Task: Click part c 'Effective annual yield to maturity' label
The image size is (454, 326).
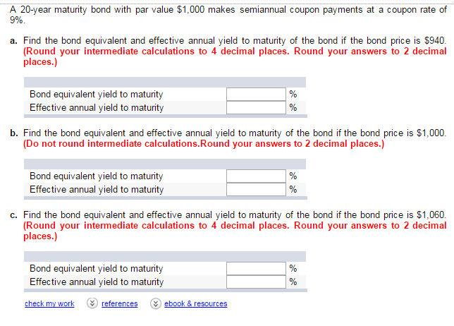Action: coord(97,282)
